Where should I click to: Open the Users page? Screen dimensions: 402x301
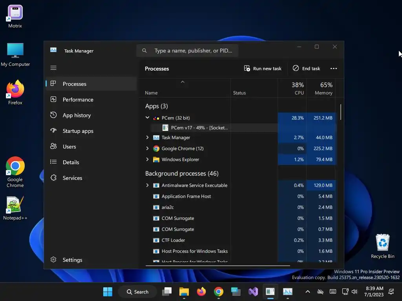click(x=69, y=147)
